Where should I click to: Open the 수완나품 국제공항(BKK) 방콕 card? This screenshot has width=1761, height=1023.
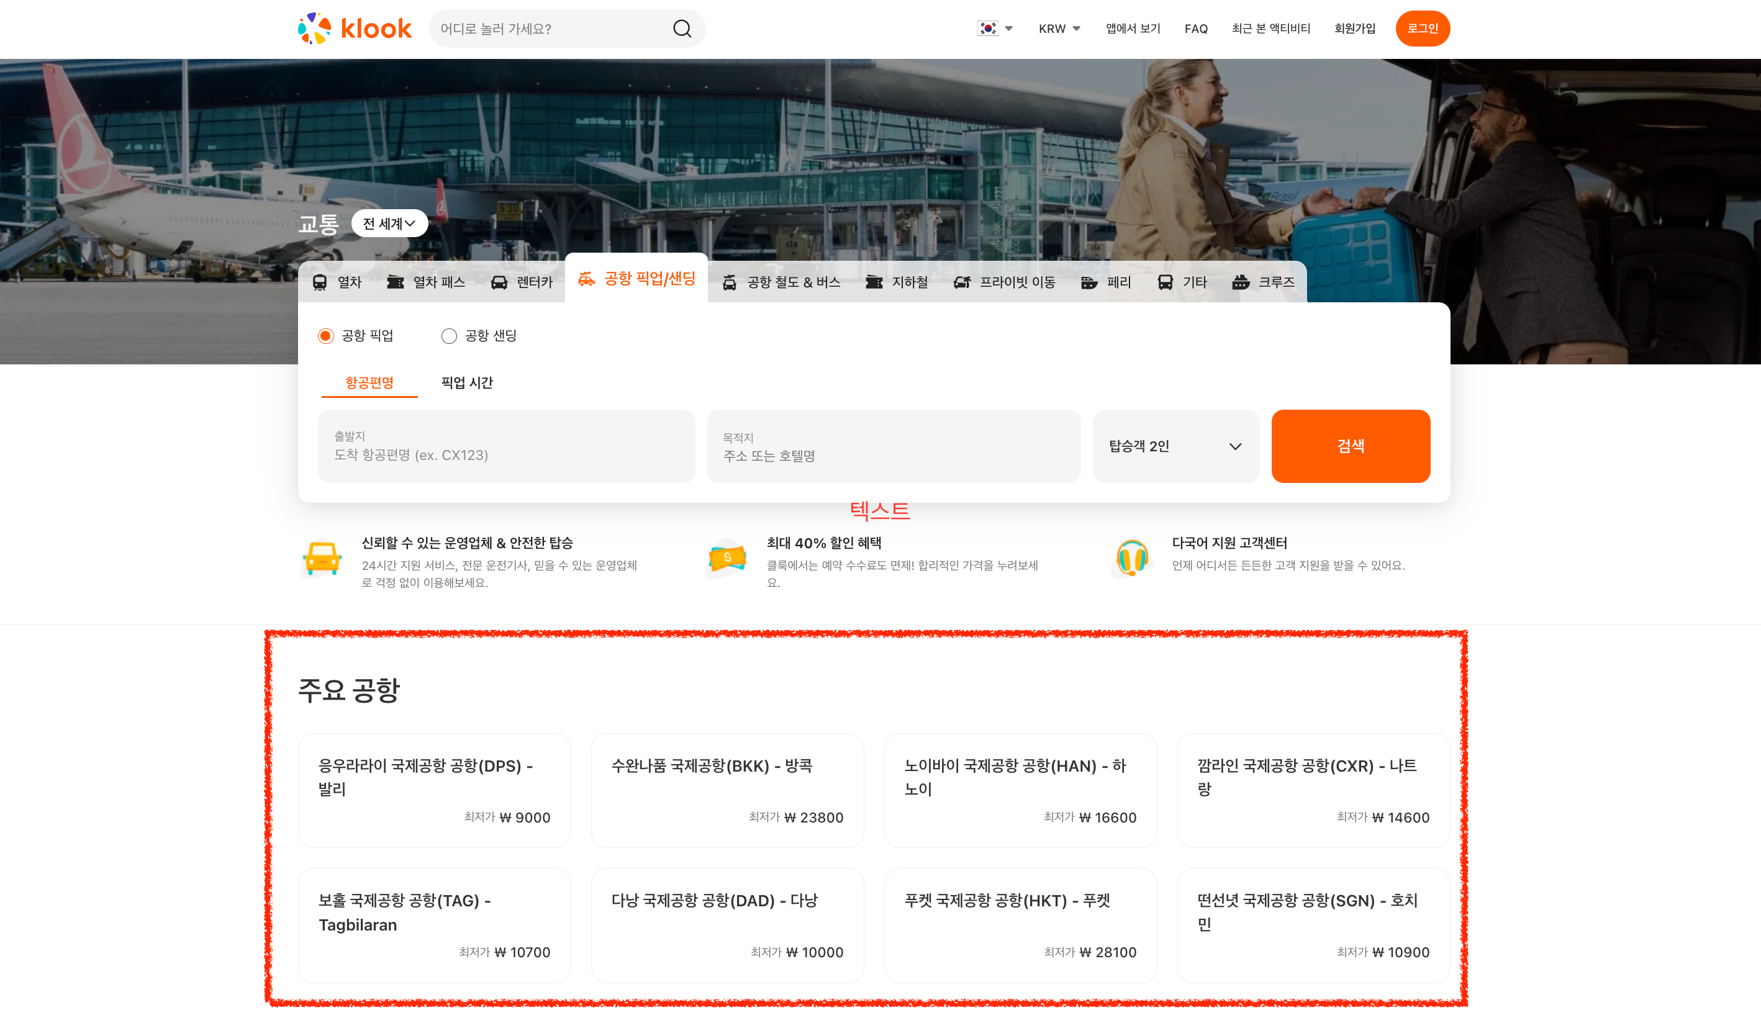(x=728, y=790)
